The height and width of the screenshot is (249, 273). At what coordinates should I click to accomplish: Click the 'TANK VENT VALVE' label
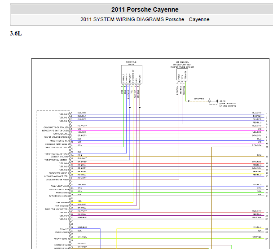pyautogui.click(x=60, y=186)
